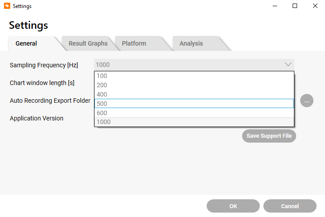
Task: Choose 400 from frequency list
Action: click(194, 94)
